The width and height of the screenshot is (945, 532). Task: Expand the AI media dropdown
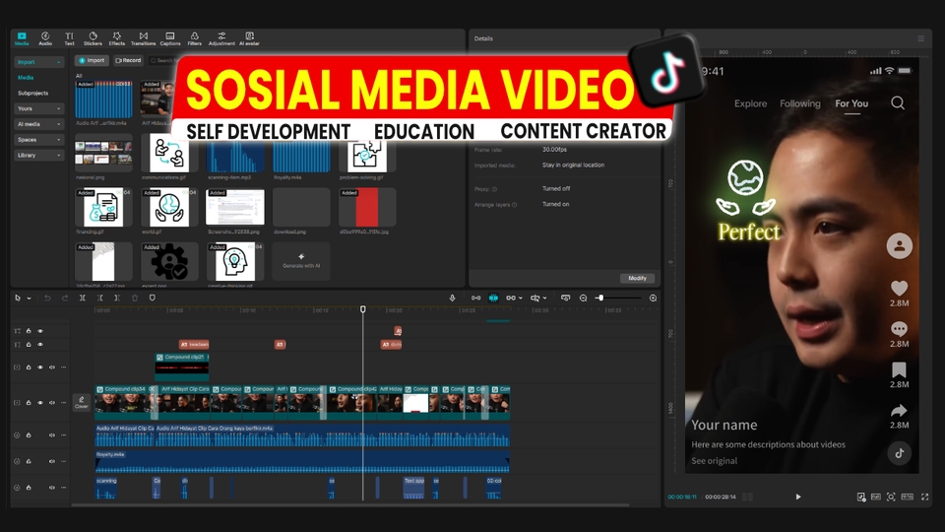click(x=58, y=124)
